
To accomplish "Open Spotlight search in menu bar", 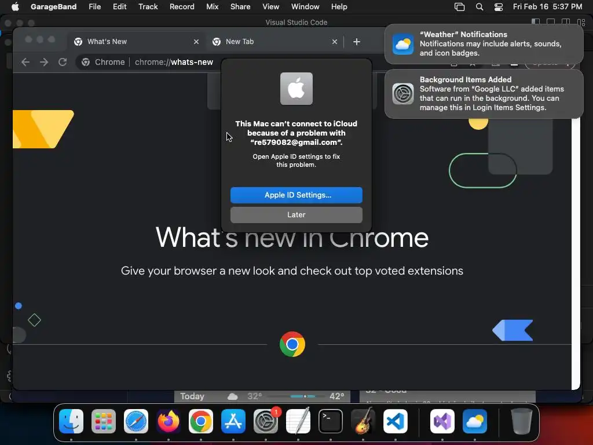I will pyautogui.click(x=479, y=7).
